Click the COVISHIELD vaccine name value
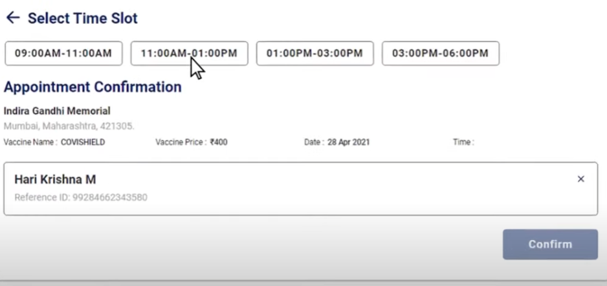Image resolution: width=607 pixels, height=286 pixels. click(83, 142)
